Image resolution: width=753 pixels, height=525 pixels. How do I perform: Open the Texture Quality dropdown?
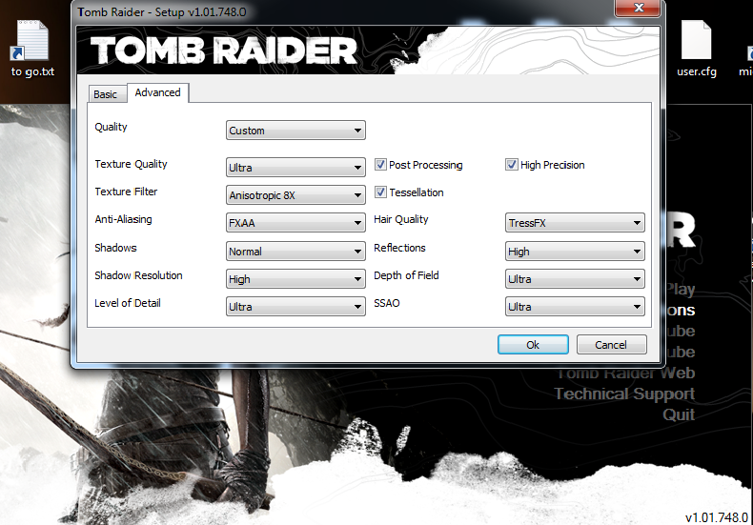(x=295, y=168)
